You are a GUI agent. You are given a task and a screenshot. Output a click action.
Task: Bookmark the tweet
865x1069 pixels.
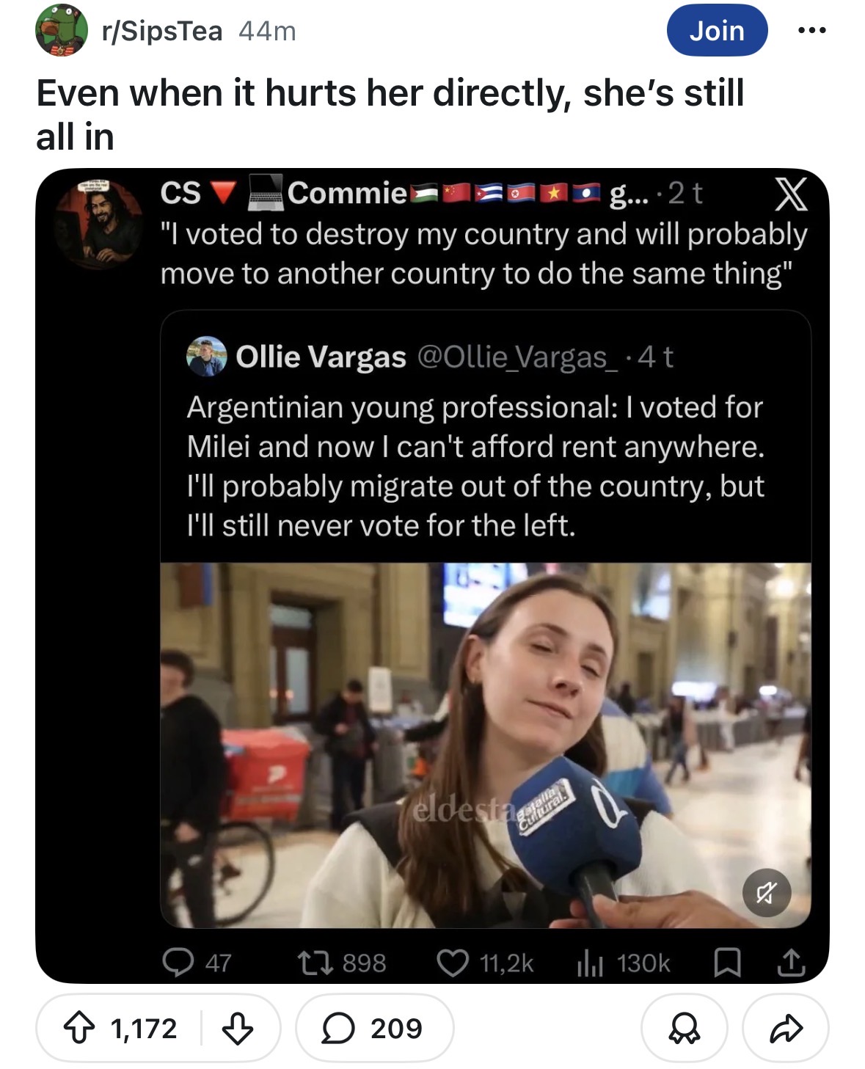tap(727, 963)
